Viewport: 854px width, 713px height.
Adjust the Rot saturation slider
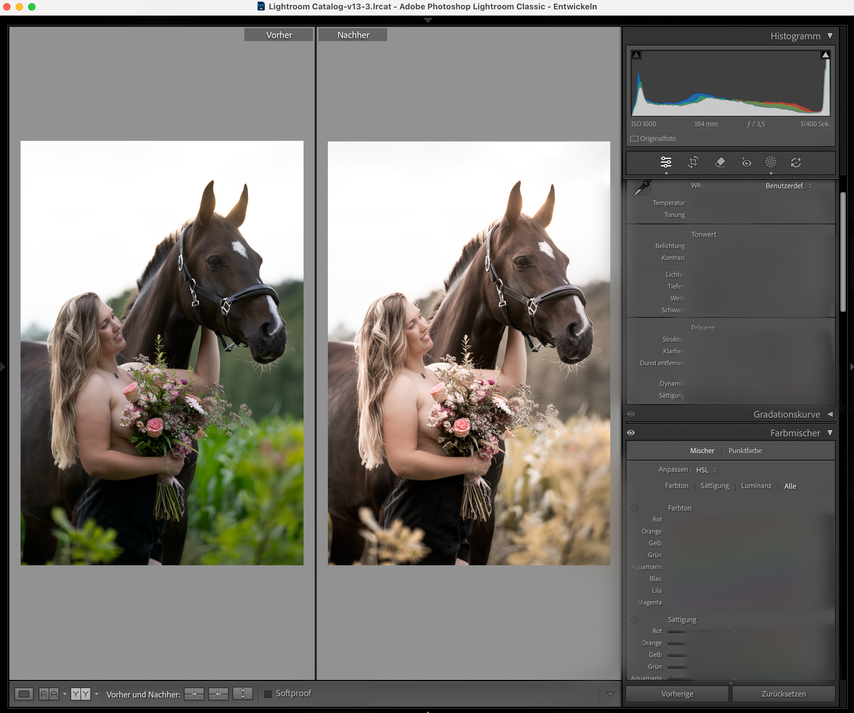(x=734, y=631)
